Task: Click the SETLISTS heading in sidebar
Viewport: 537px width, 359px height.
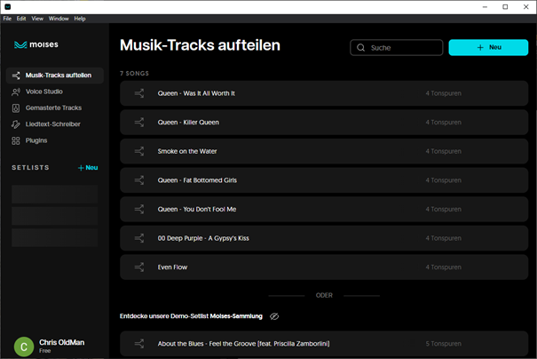Action: tap(30, 168)
